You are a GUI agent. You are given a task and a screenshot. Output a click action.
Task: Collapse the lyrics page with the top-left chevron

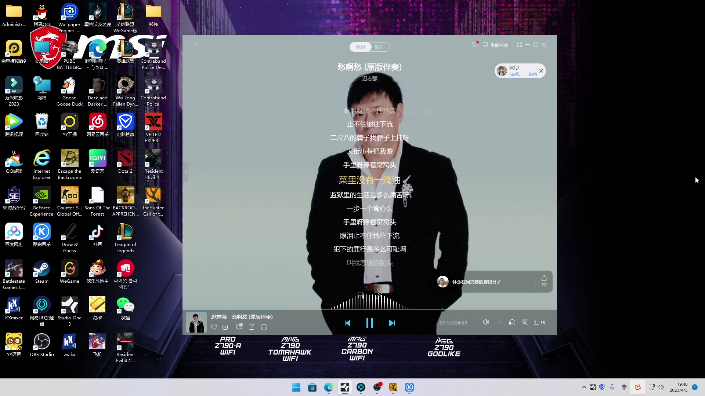(x=196, y=44)
